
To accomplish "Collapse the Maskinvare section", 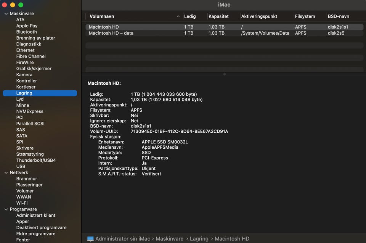I will [6, 14].
